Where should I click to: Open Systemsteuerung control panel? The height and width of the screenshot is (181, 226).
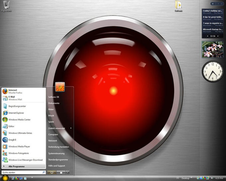(56, 153)
